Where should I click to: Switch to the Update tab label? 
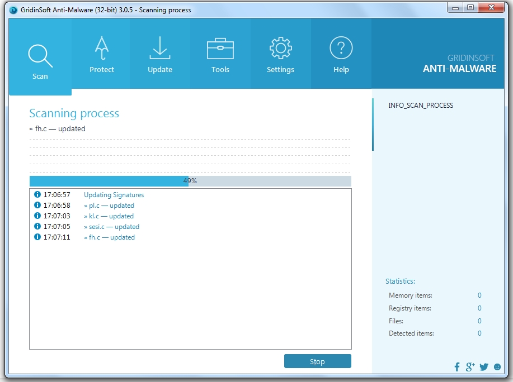tap(160, 70)
